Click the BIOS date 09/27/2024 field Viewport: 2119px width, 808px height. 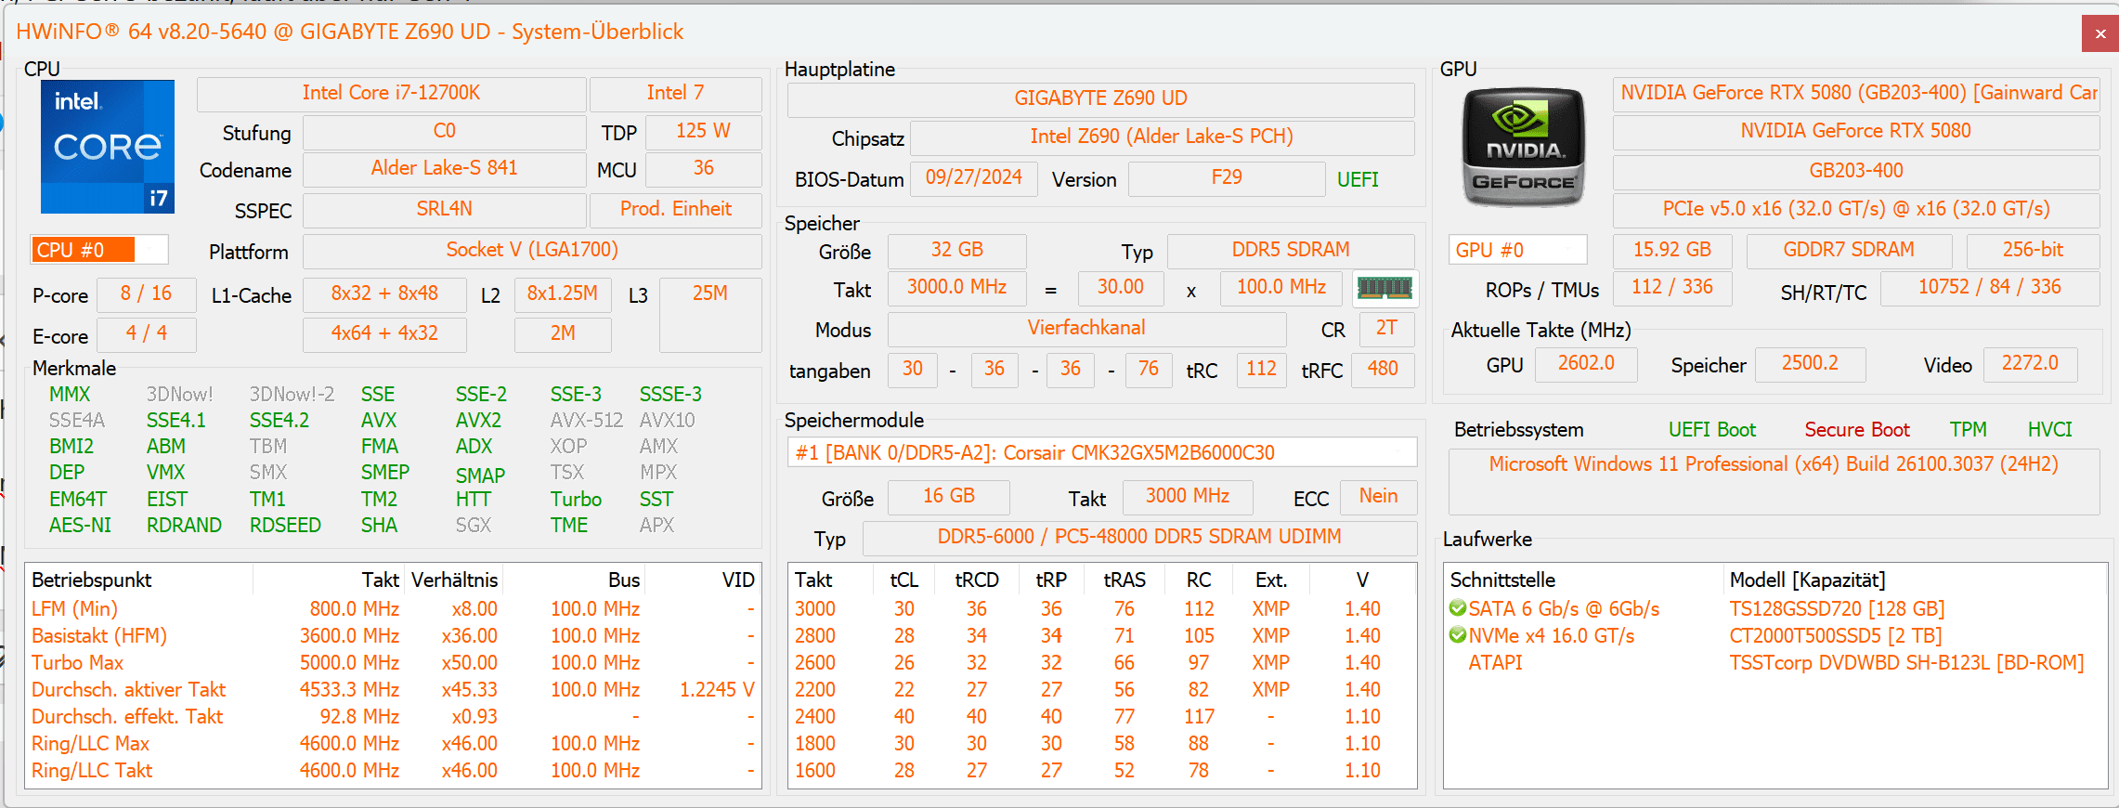(x=973, y=177)
